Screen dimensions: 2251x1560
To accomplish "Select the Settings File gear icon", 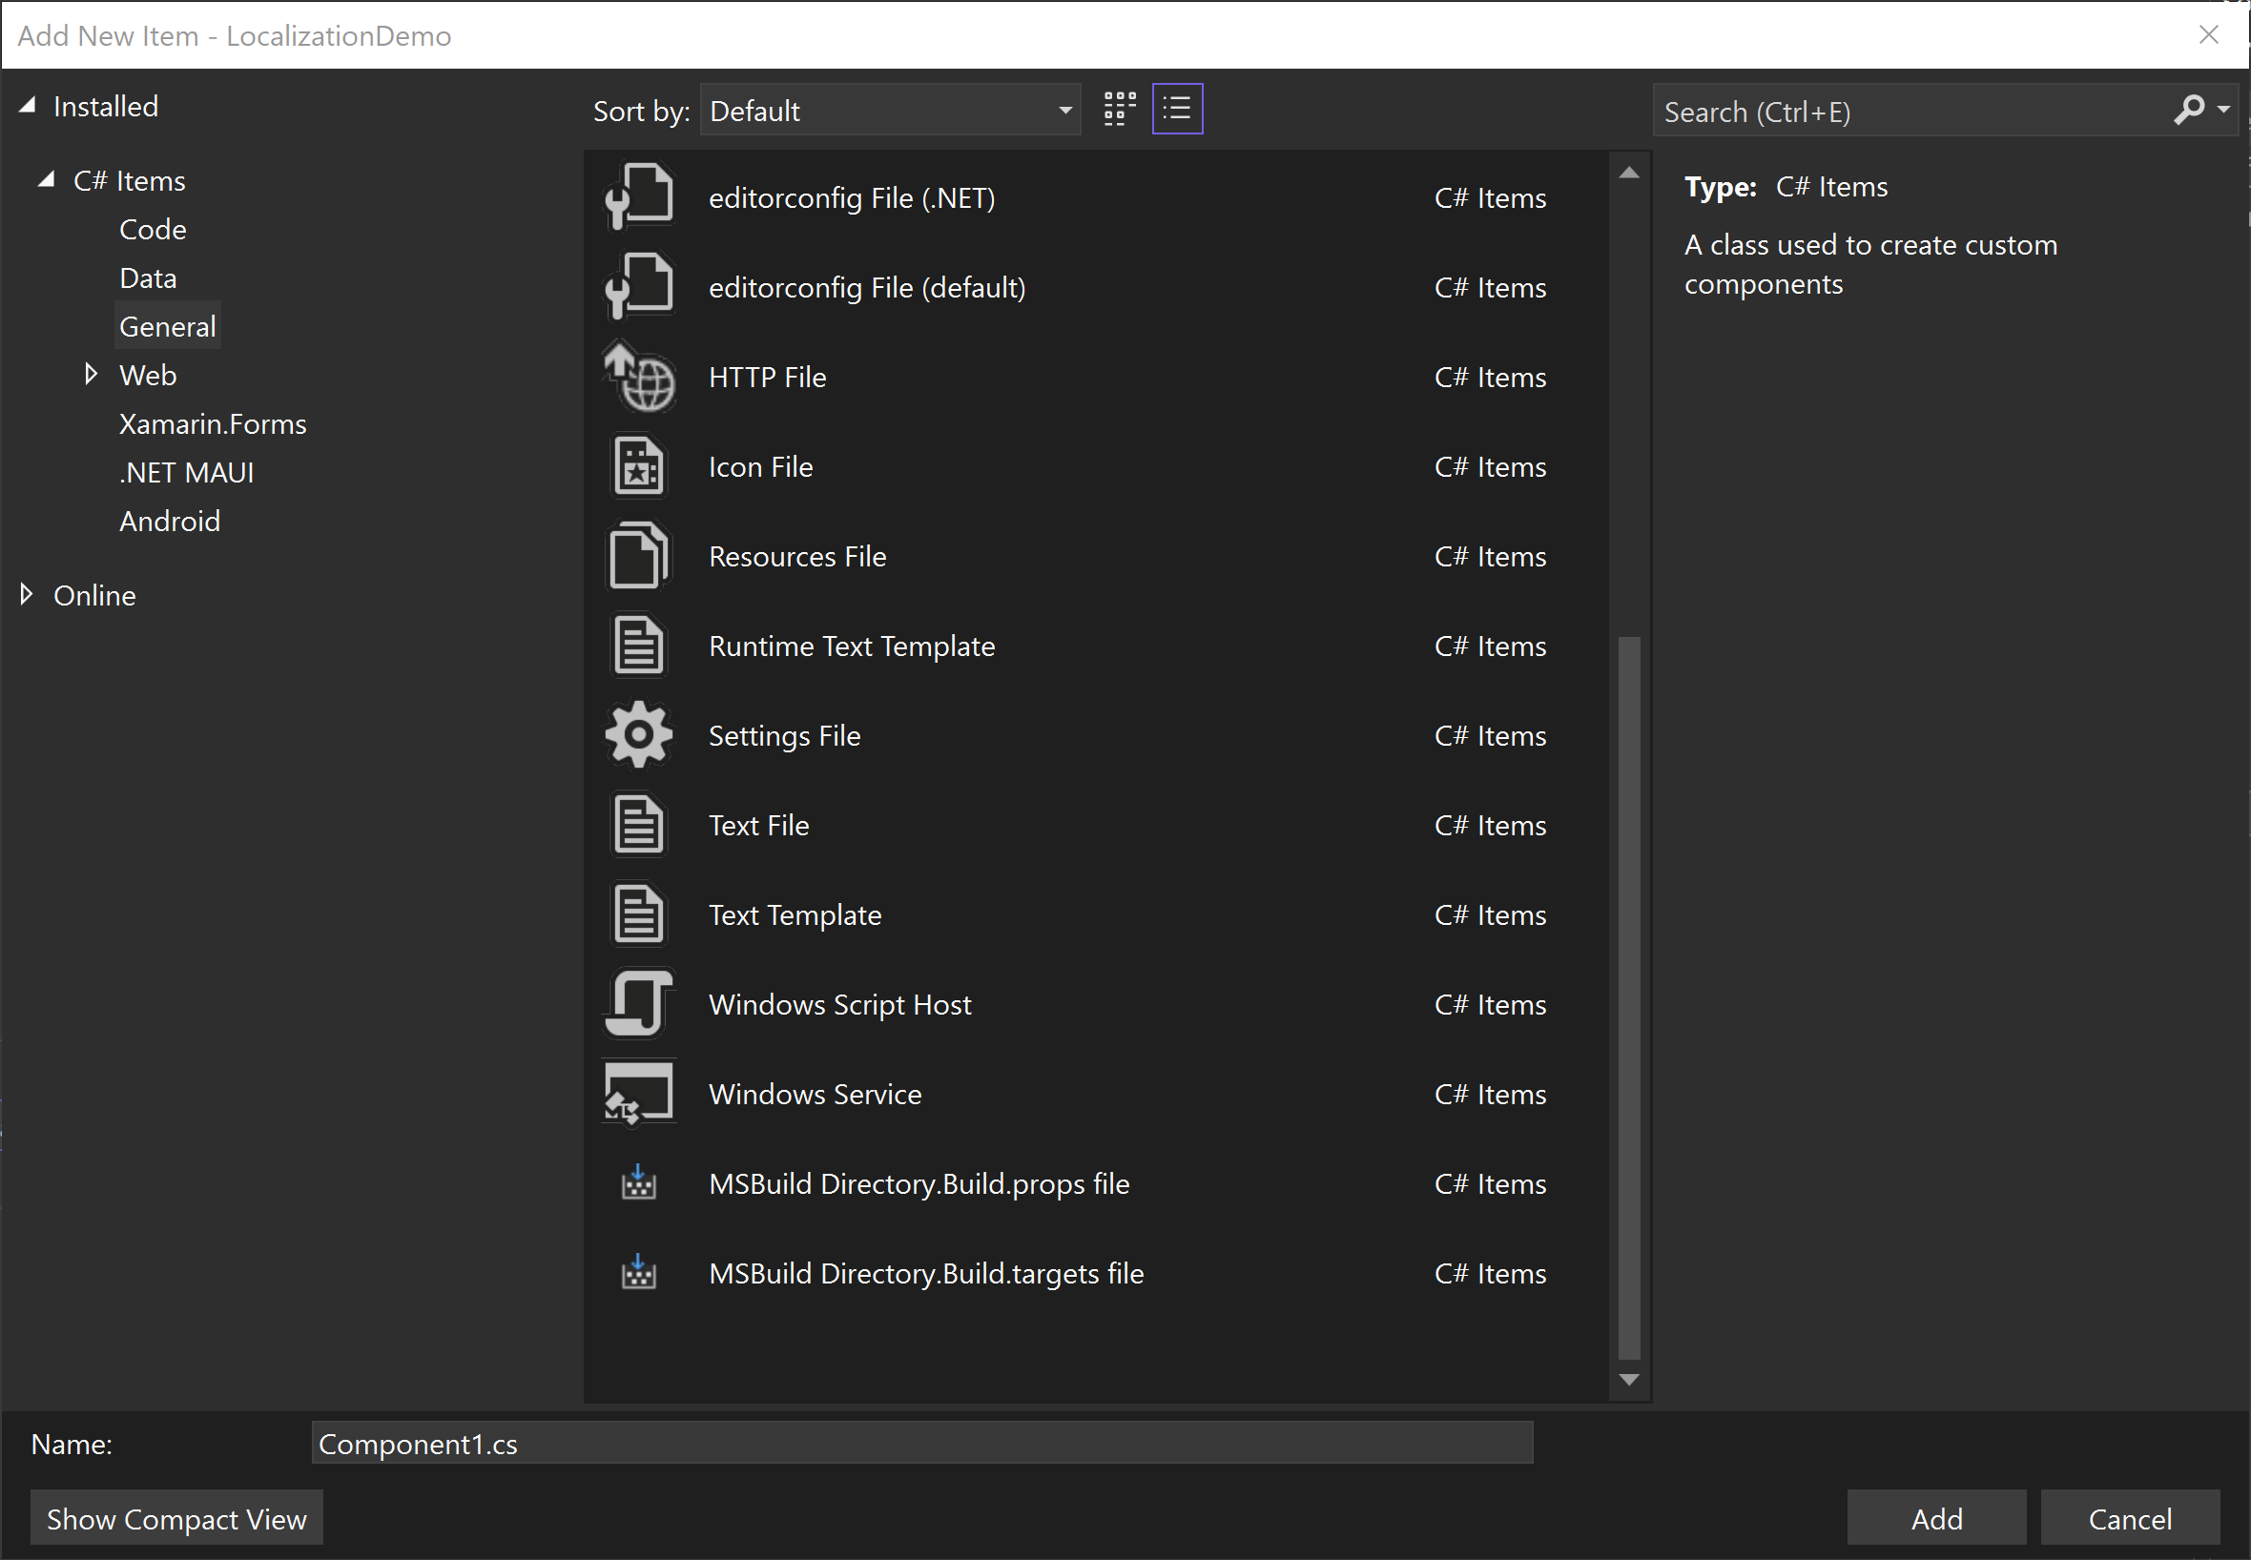I will click(x=638, y=734).
